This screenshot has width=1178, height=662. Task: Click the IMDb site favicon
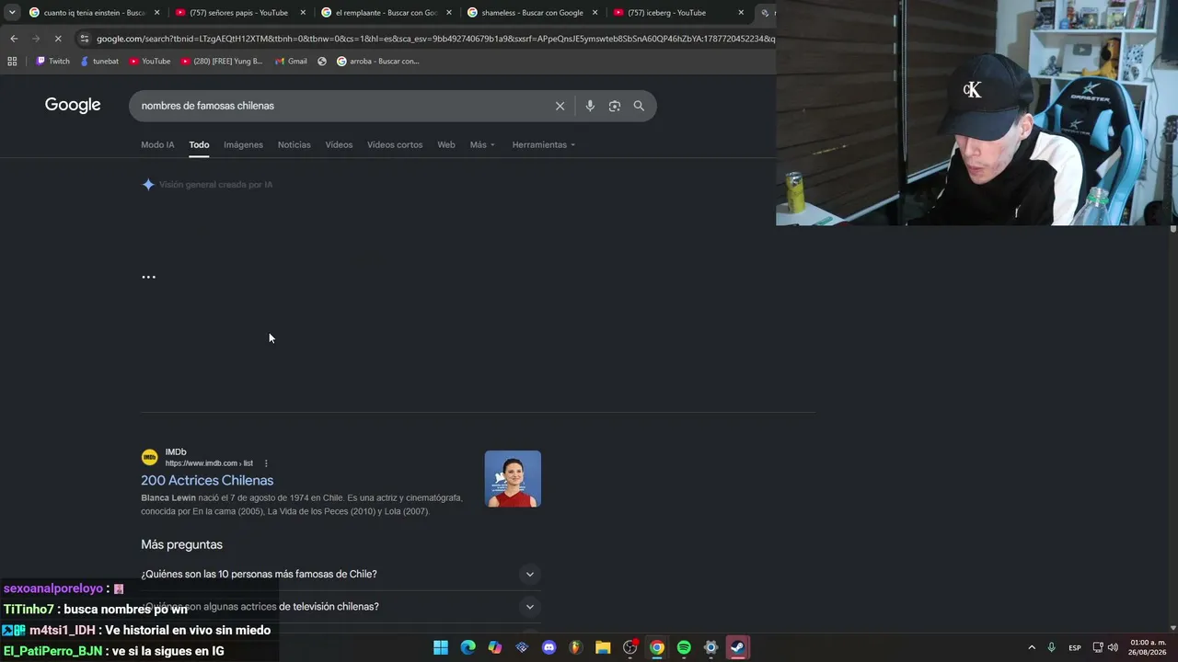[149, 457]
